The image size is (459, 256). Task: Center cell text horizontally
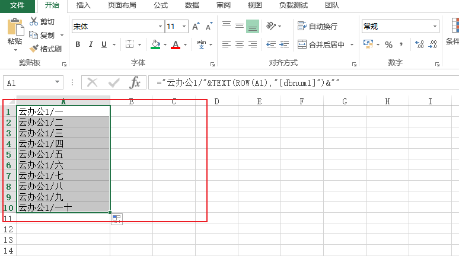240,44
